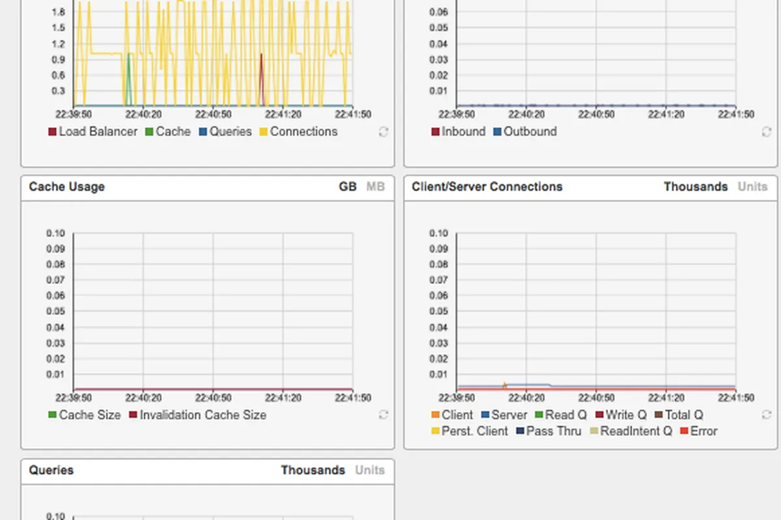The height and width of the screenshot is (520, 781).
Task: Click the Cache Usage panel title
Action: (x=66, y=187)
